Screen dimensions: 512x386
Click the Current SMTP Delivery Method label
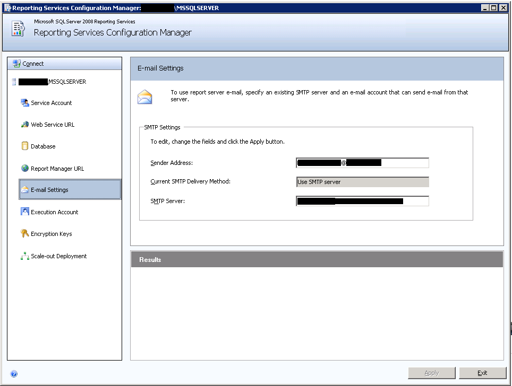pyautogui.click(x=190, y=181)
